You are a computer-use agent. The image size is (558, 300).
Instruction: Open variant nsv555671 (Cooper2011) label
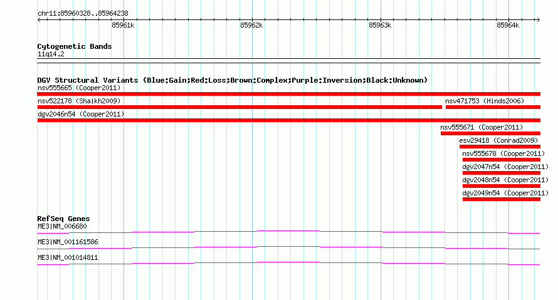[482, 127]
